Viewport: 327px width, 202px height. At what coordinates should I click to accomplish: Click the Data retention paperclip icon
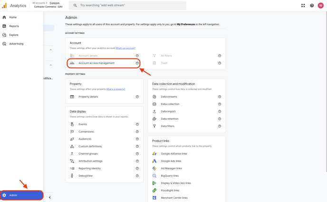pyautogui.click(x=154, y=119)
